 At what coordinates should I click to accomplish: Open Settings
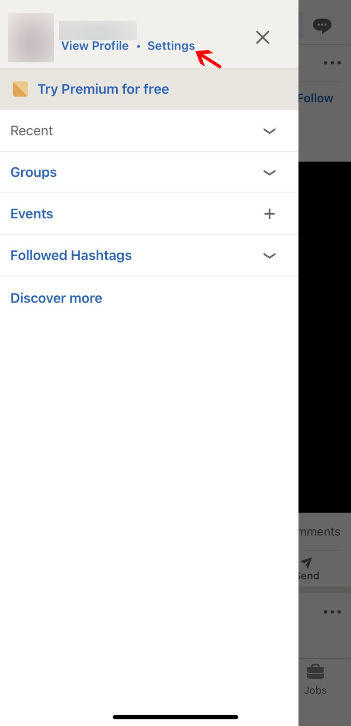pos(171,46)
